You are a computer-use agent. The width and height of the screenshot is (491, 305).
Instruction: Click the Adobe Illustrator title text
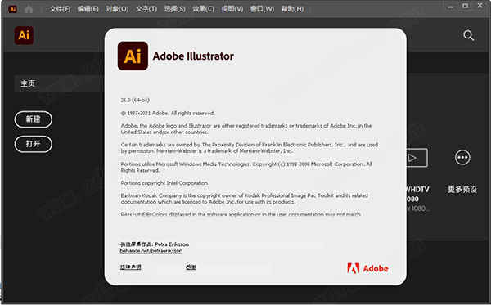click(193, 56)
